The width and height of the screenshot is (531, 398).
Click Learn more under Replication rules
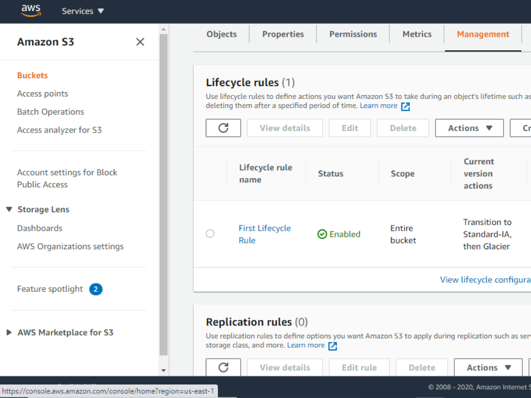pyautogui.click(x=306, y=345)
